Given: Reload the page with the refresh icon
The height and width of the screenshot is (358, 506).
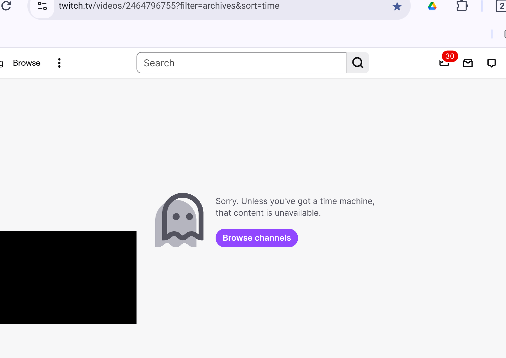Looking at the screenshot, I should pos(6,5).
